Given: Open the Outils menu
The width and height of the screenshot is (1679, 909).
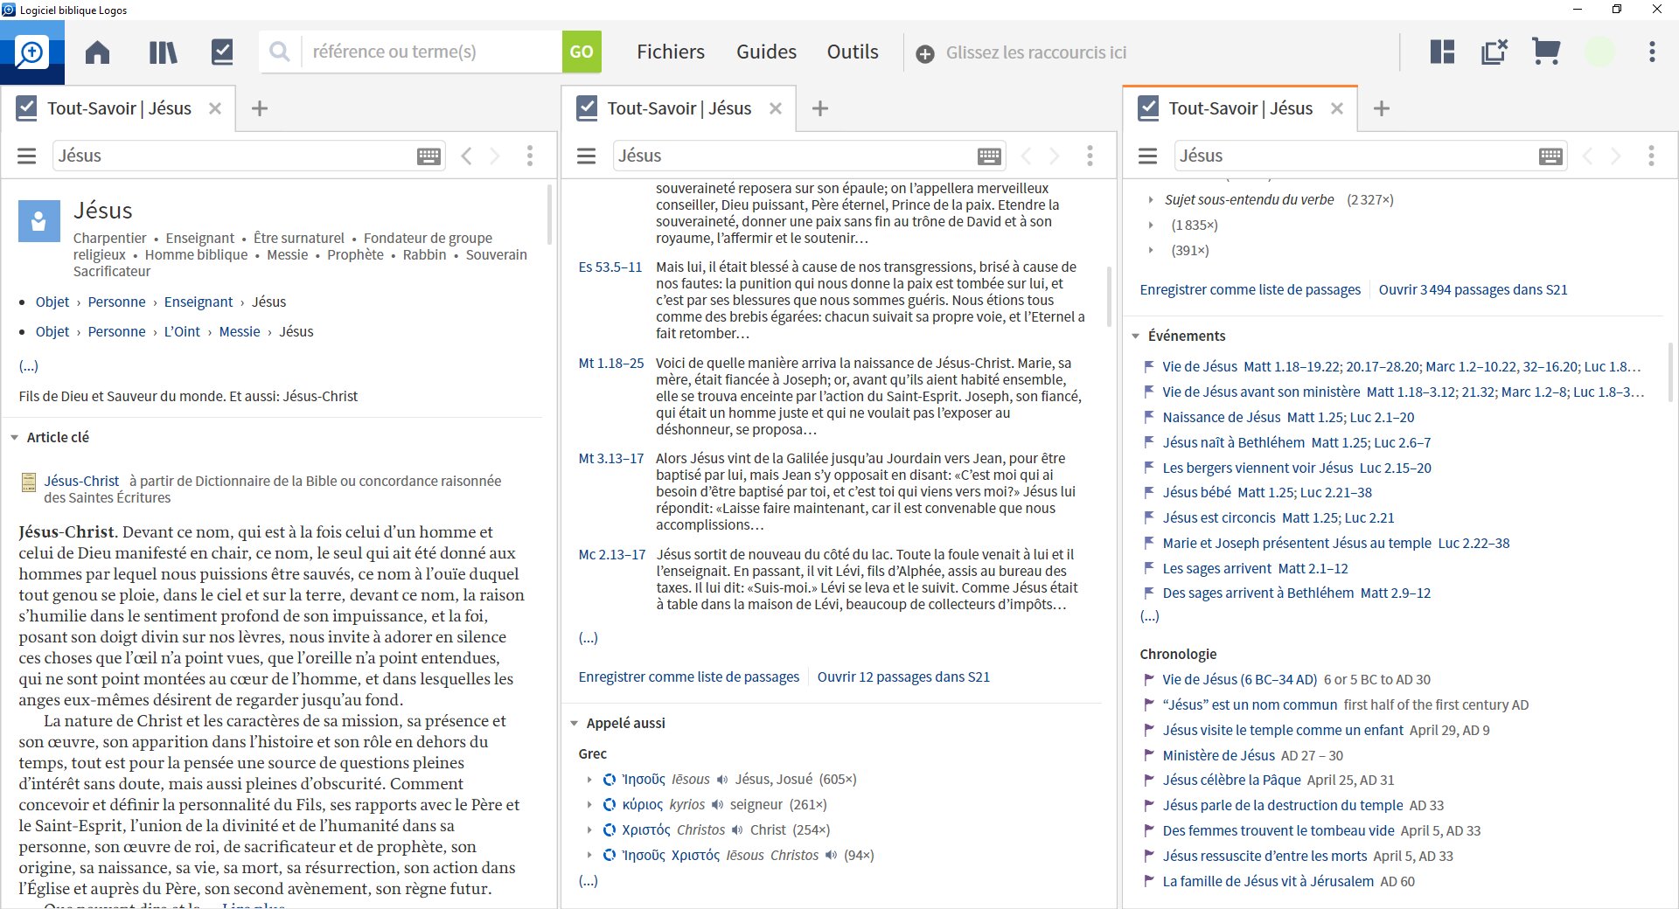Looking at the screenshot, I should coord(853,52).
